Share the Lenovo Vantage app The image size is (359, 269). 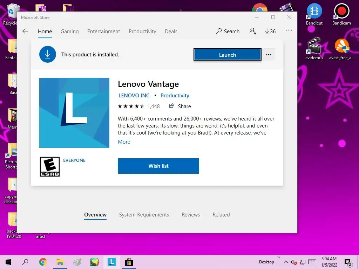point(180,106)
